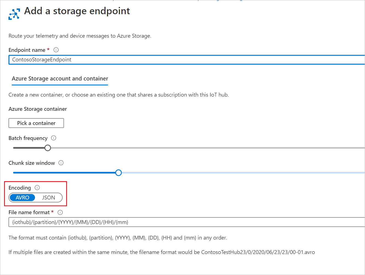365x275 pixels.
Task: Open the Batch frequency info tooltip
Action: [x=54, y=138]
